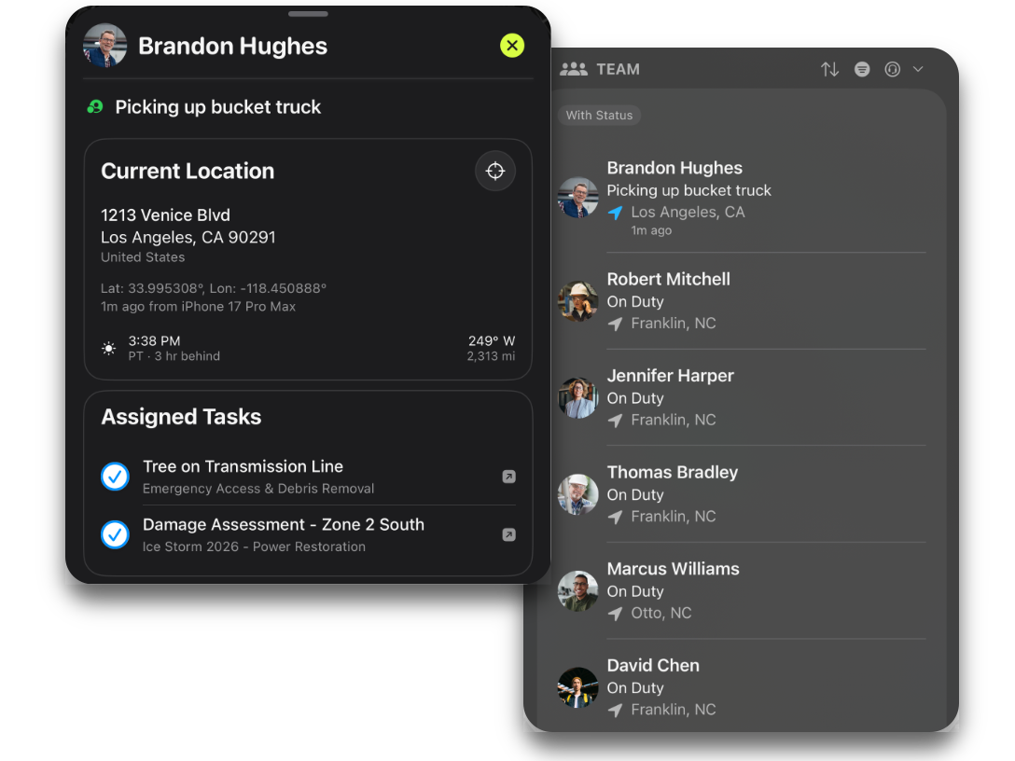Open the filter icon in the TEAM header
Image resolution: width=1015 pixels, height=761 pixels.
[861, 68]
